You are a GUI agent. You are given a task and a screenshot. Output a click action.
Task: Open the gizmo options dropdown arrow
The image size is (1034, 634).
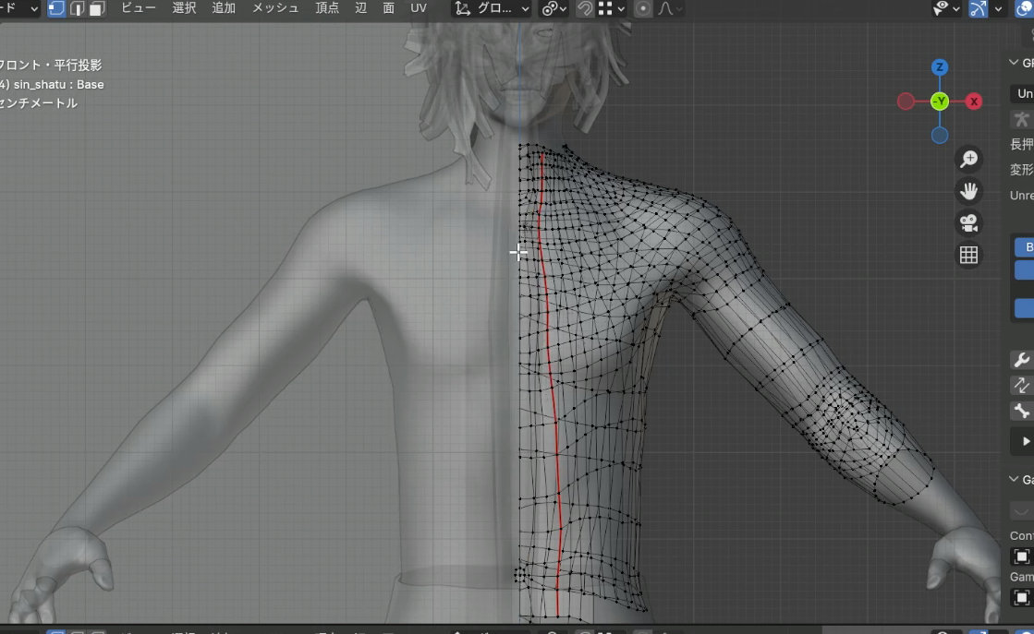[x=998, y=8]
